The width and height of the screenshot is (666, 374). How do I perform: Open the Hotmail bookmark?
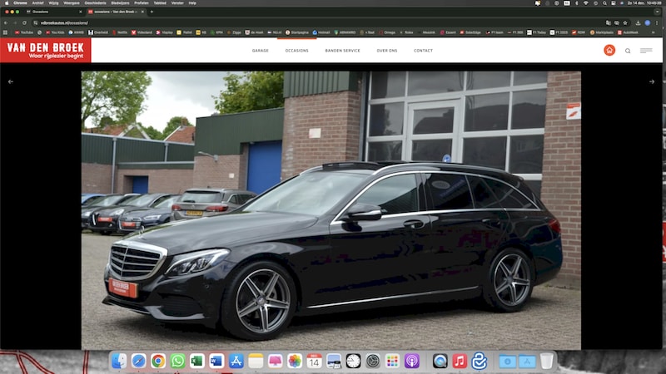[x=321, y=32]
